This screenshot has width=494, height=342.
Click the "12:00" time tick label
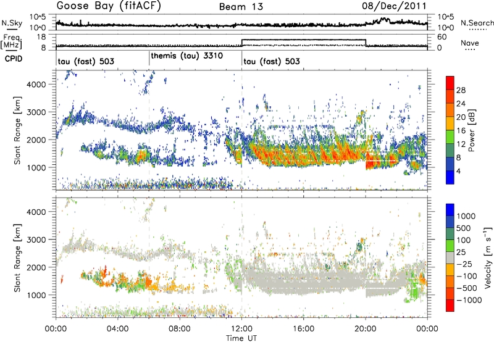[241, 329]
